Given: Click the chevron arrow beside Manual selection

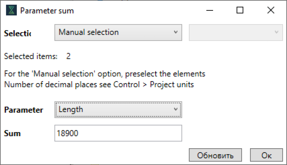Looking at the screenshot, I should click(x=175, y=32).
